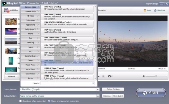Viewport: 169px width, 104px height.
Task: Open the About icon
Action: [145, 10]
